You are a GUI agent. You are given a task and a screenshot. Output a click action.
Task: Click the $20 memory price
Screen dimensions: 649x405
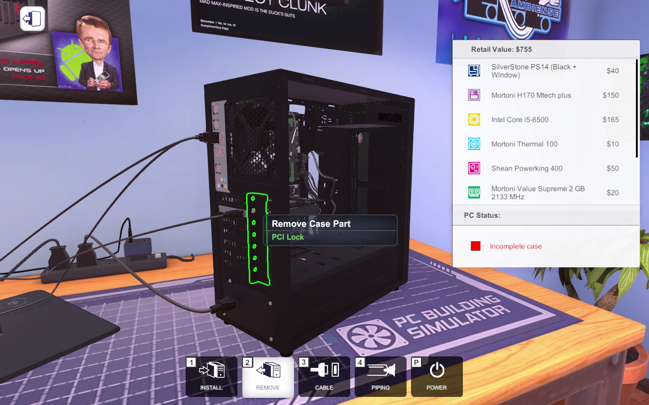612,193
